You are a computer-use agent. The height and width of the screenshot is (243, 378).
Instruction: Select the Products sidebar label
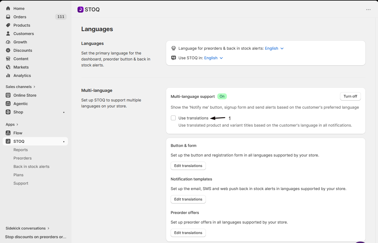(22, 25)
